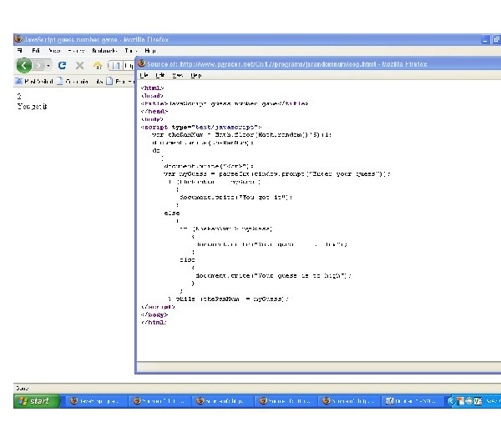Open Edit menu in the source viewer window
Viewport: 501px width, 427px height.
[159, 75]
